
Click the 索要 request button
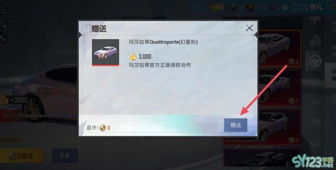point(65,155)
